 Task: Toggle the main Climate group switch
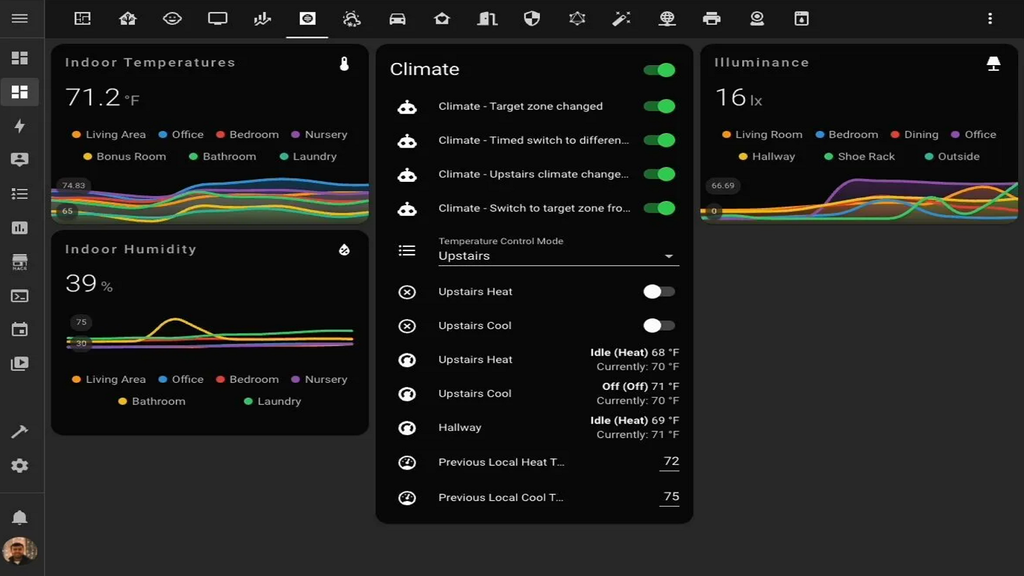659,70
